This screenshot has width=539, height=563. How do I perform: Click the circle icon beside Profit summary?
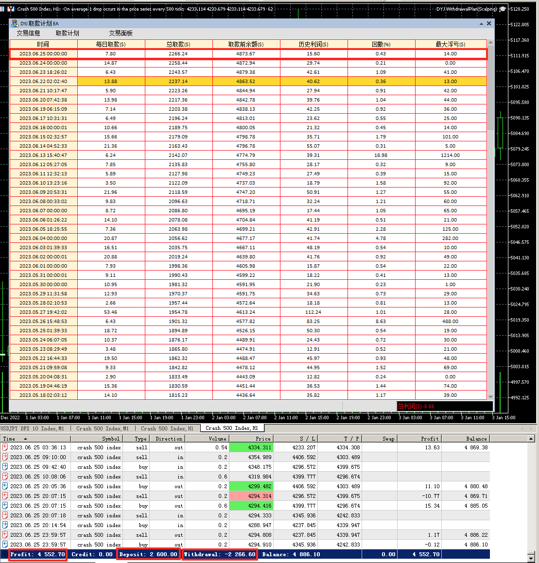click(x=5, y=554)
